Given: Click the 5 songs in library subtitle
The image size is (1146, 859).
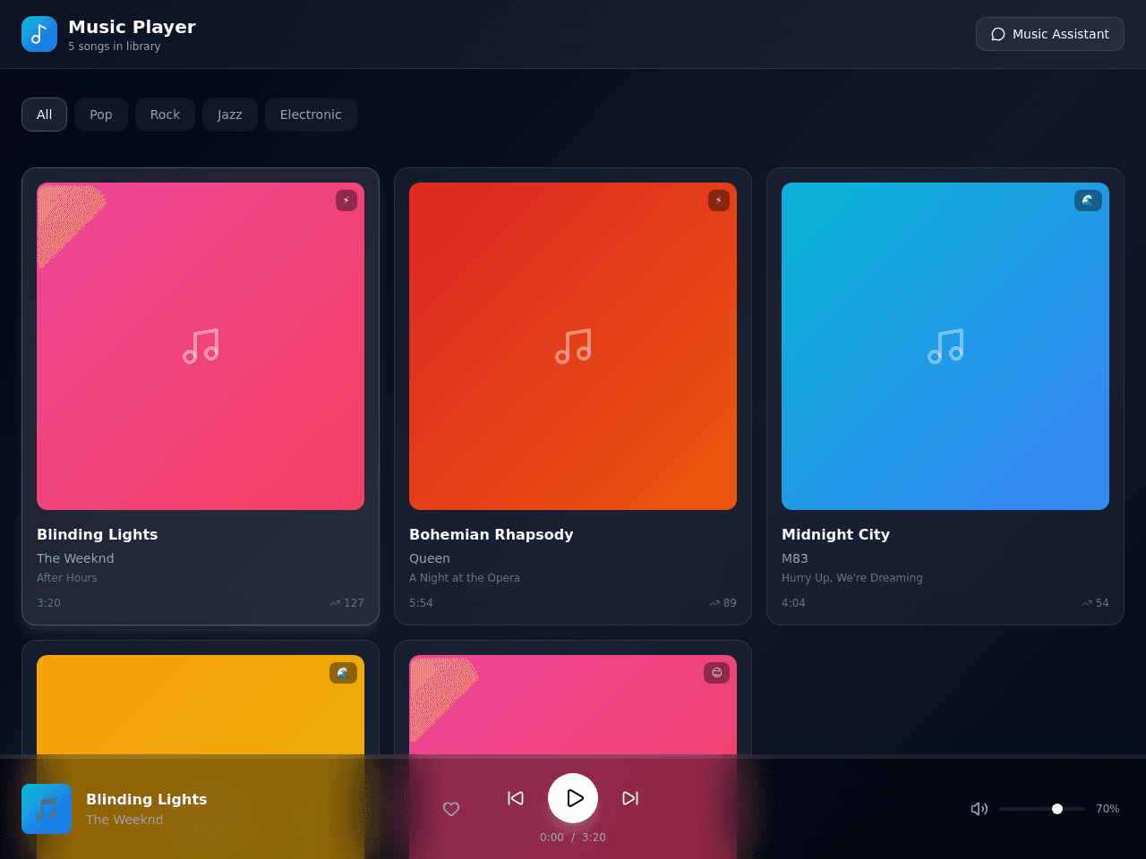Looking at the screenshot, I should click(115, 47).
